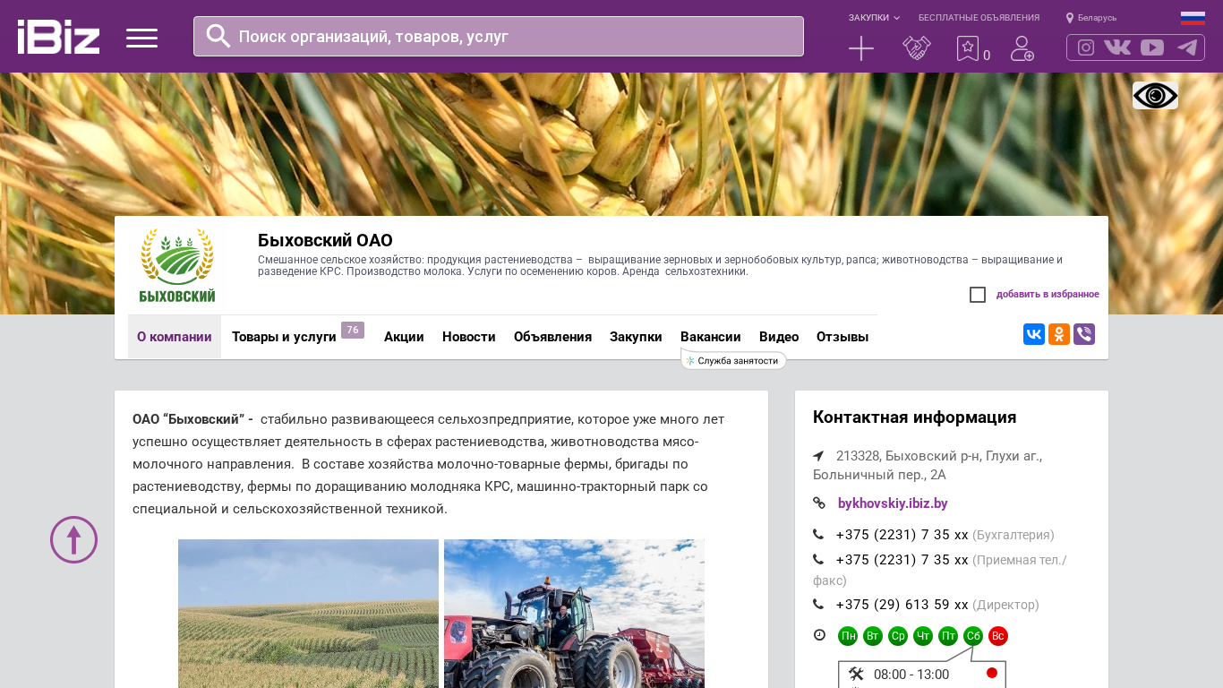The image size is (1223, 688).
Task: Click the Быховский company logo
Action: click(x=177, y=265)
